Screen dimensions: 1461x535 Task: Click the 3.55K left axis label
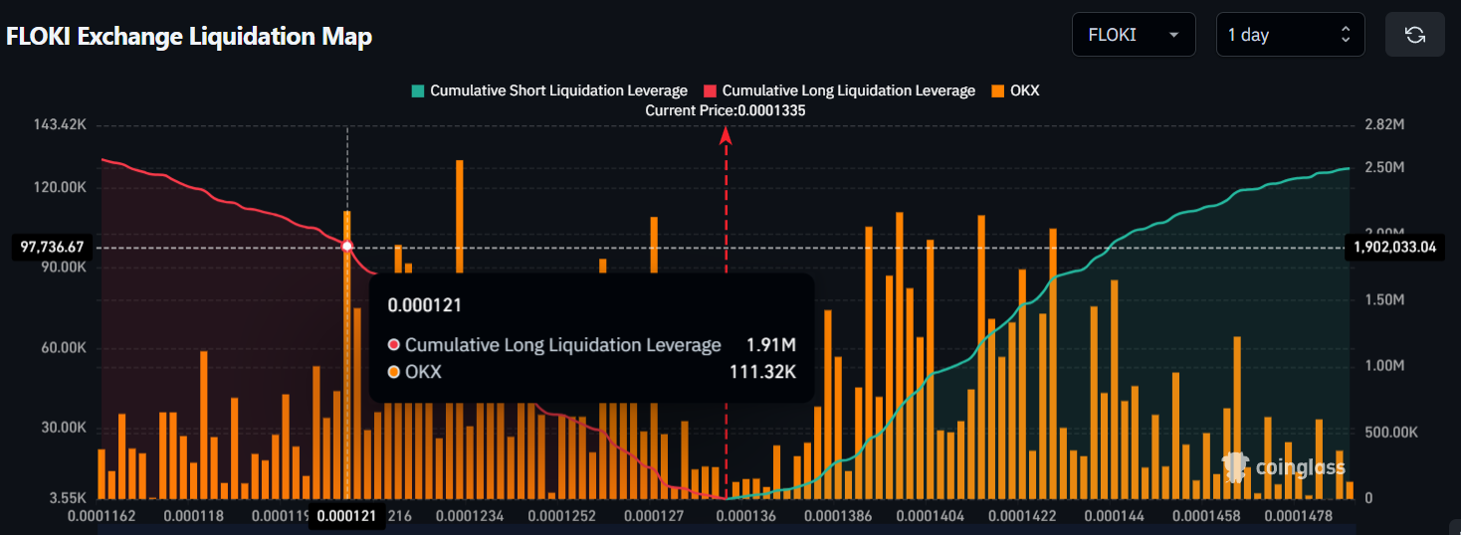coord(68,497)
